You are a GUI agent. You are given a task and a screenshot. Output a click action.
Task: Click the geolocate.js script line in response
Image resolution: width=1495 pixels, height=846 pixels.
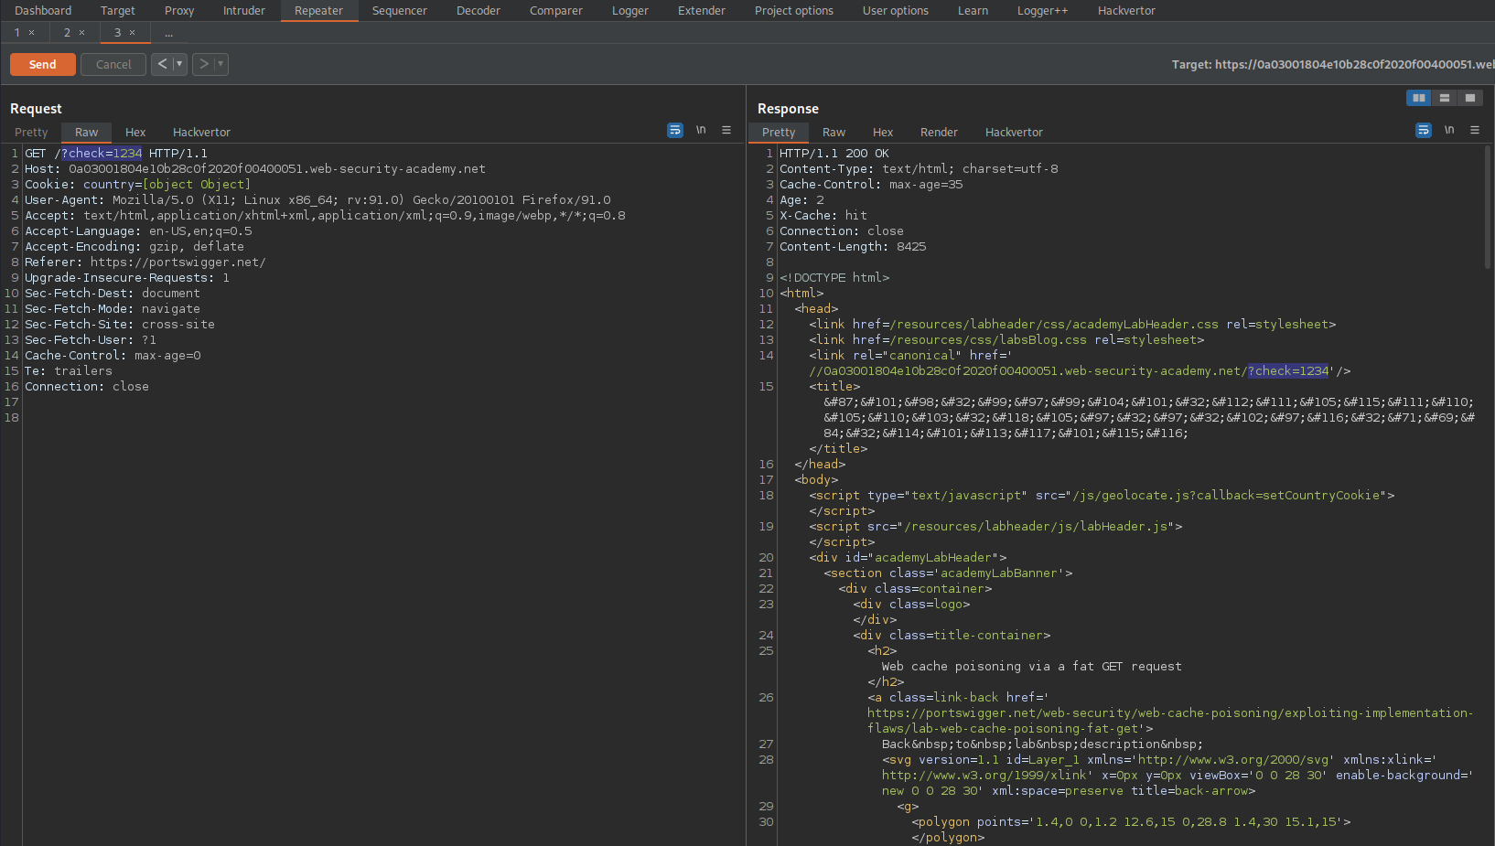[x=1102, y=496]
